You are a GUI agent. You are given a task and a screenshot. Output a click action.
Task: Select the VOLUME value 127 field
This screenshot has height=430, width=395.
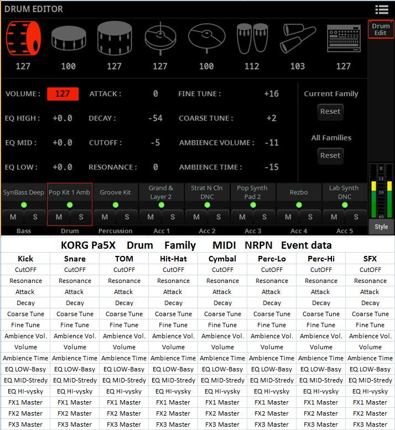63,94
